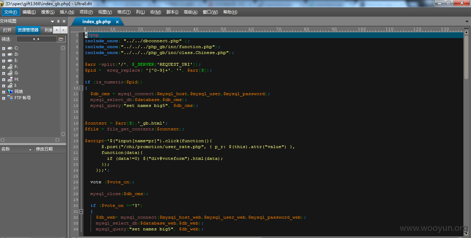Click the UltraEdit title bar app icon
The image size is (471, 238).
click(x=2, y=3)
